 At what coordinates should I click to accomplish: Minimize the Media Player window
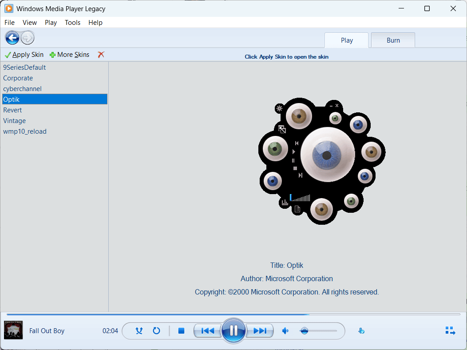coord(401,8)
